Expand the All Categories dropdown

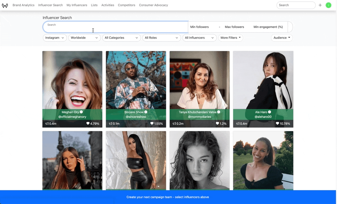point(121,38)
